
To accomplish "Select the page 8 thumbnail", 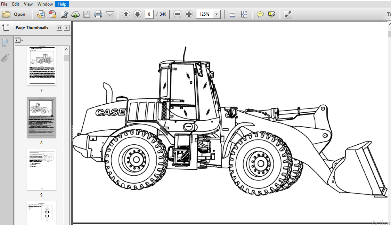I will [x=41, y=117].
